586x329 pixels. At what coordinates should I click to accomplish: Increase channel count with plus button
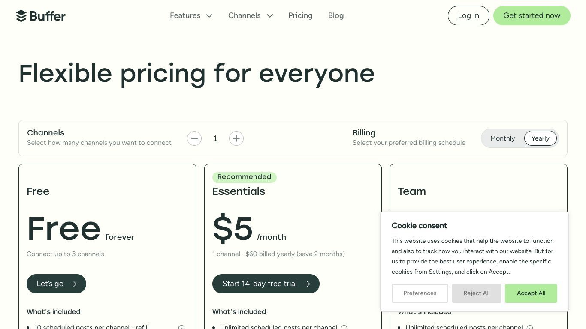pos(236,138)
